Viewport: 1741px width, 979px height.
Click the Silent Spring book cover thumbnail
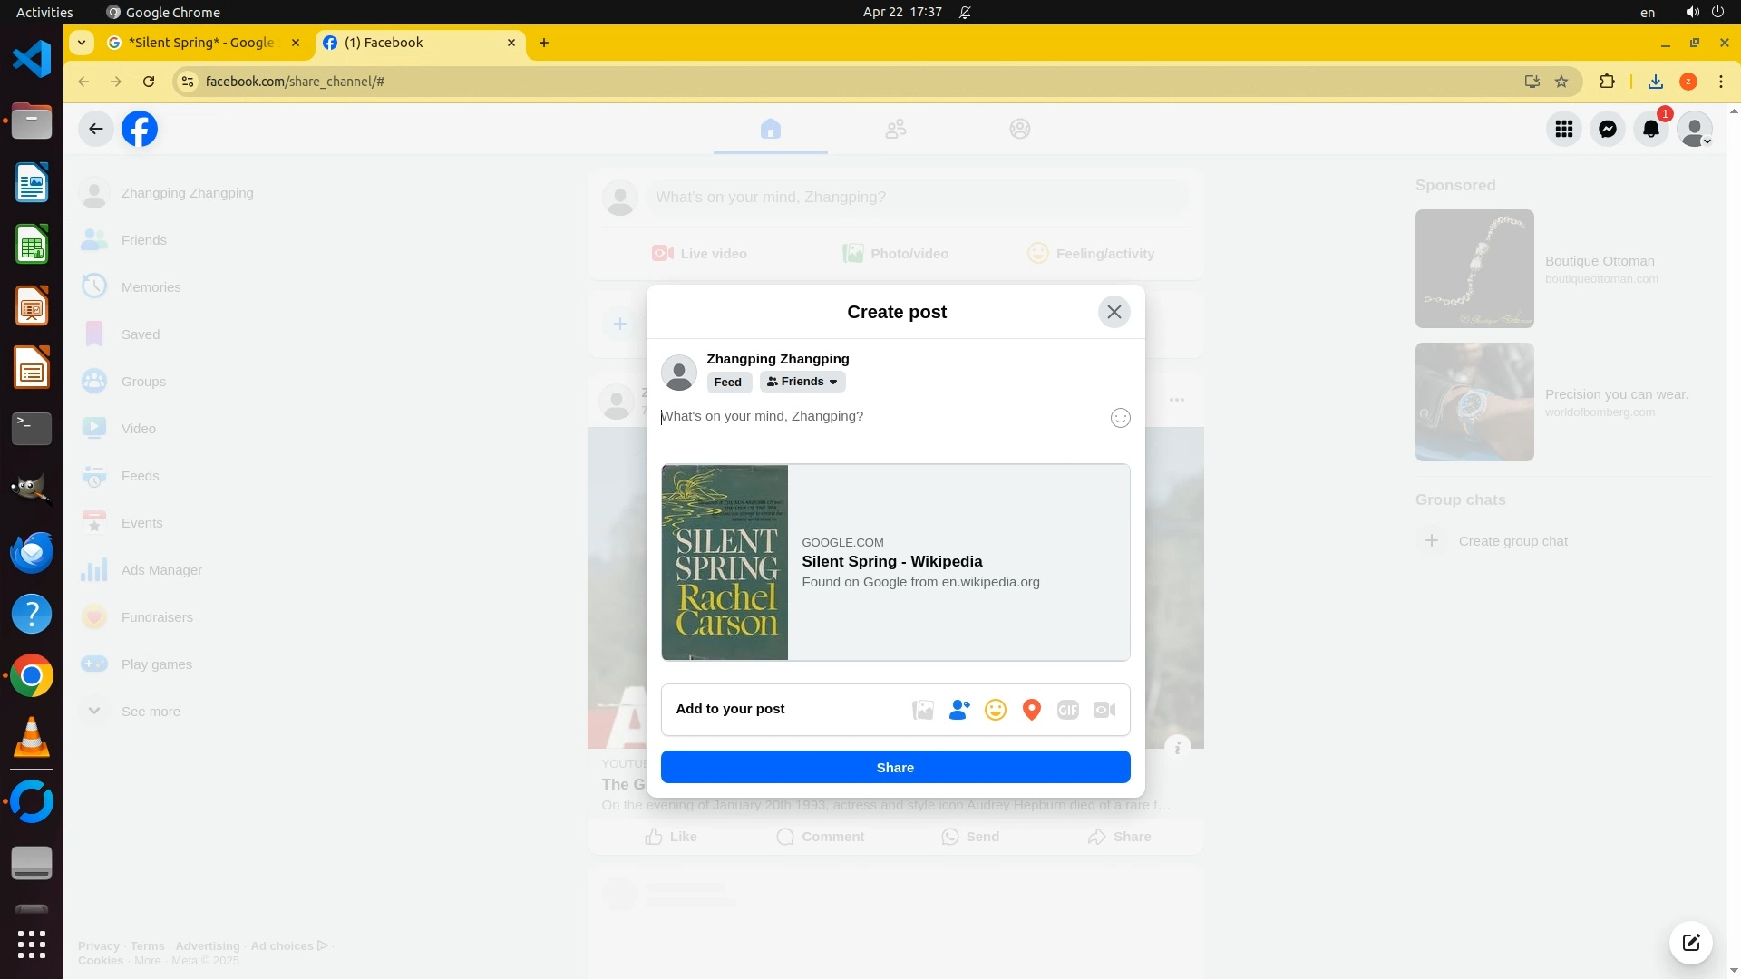725,562
